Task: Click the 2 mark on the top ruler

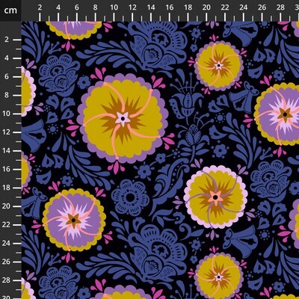Action: coord(40,7)
